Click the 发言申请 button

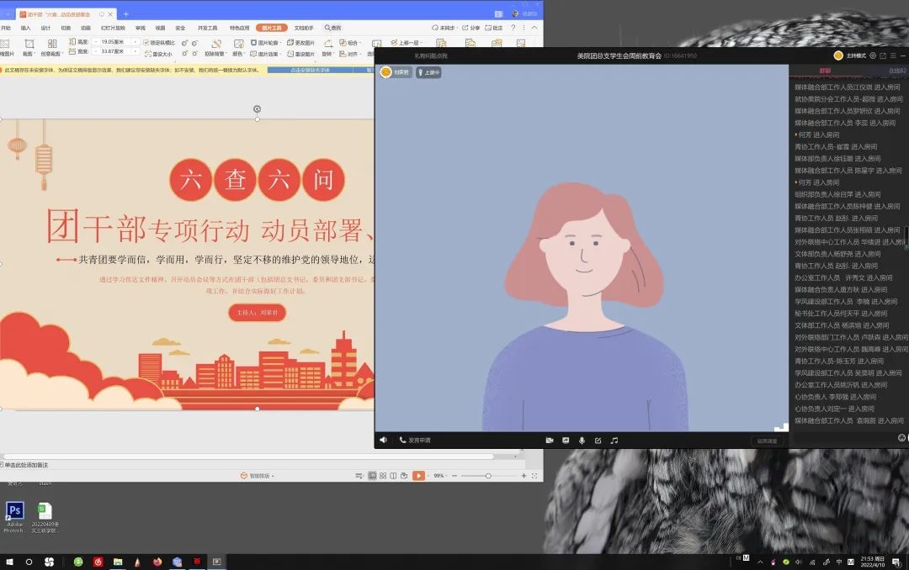[x=415, y=440]
